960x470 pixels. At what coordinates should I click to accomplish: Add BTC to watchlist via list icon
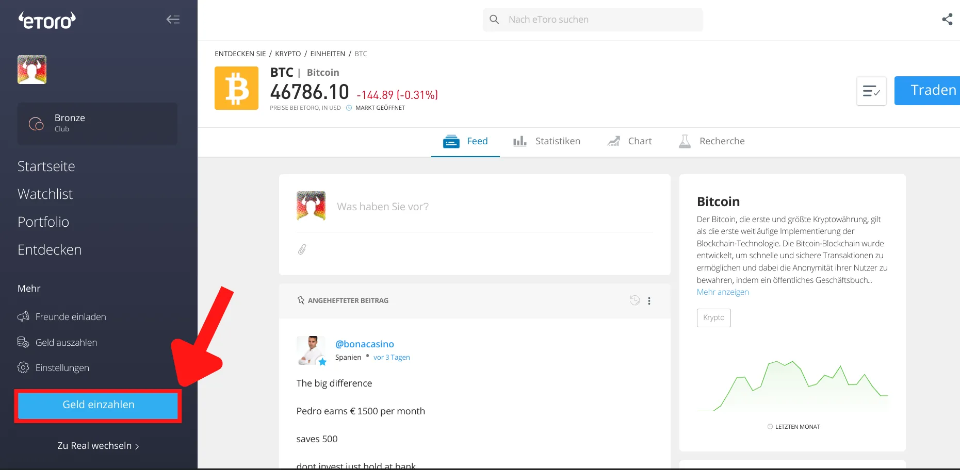click(x=871, y=91)
